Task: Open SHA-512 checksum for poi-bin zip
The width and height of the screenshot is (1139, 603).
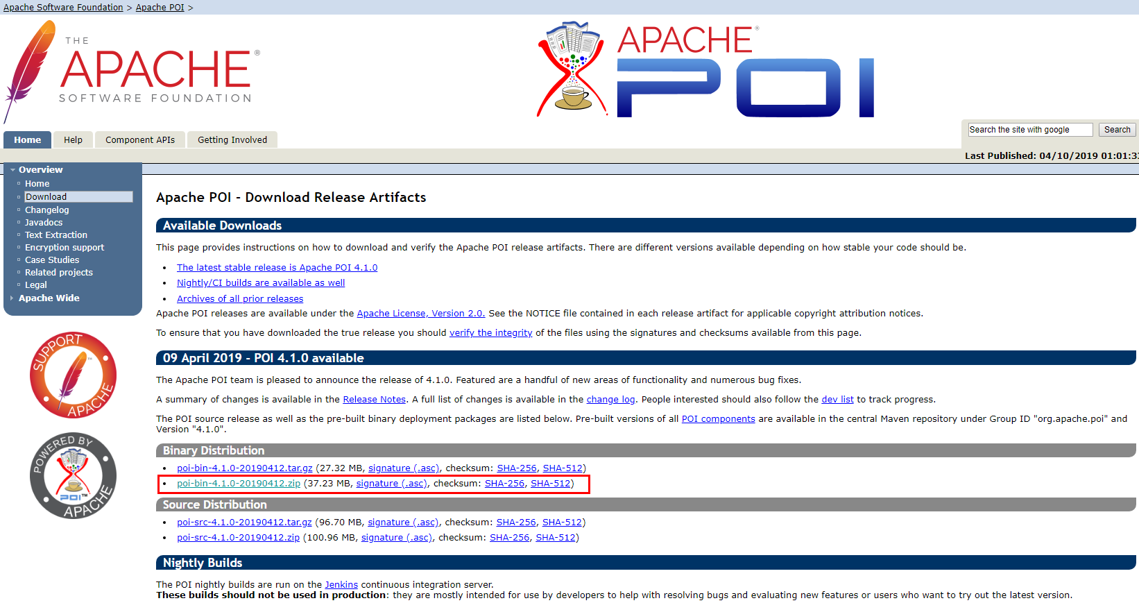Action: coord(551,484)
